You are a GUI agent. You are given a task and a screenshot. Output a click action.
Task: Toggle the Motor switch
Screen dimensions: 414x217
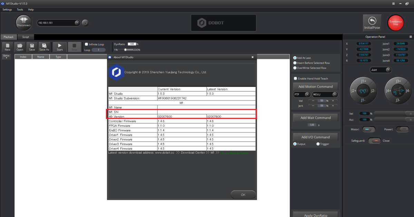[369, 130]
